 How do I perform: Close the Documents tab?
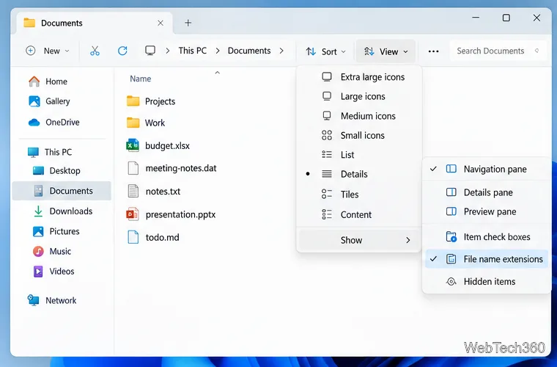161,23
